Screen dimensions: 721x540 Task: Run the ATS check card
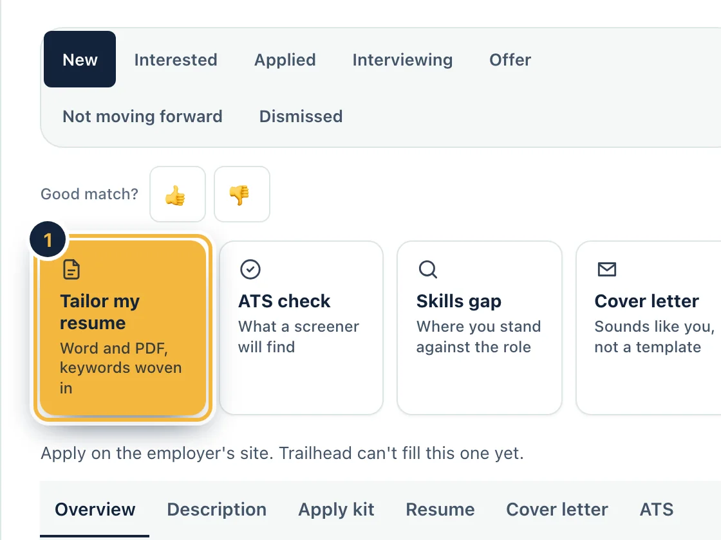point(301,328)
